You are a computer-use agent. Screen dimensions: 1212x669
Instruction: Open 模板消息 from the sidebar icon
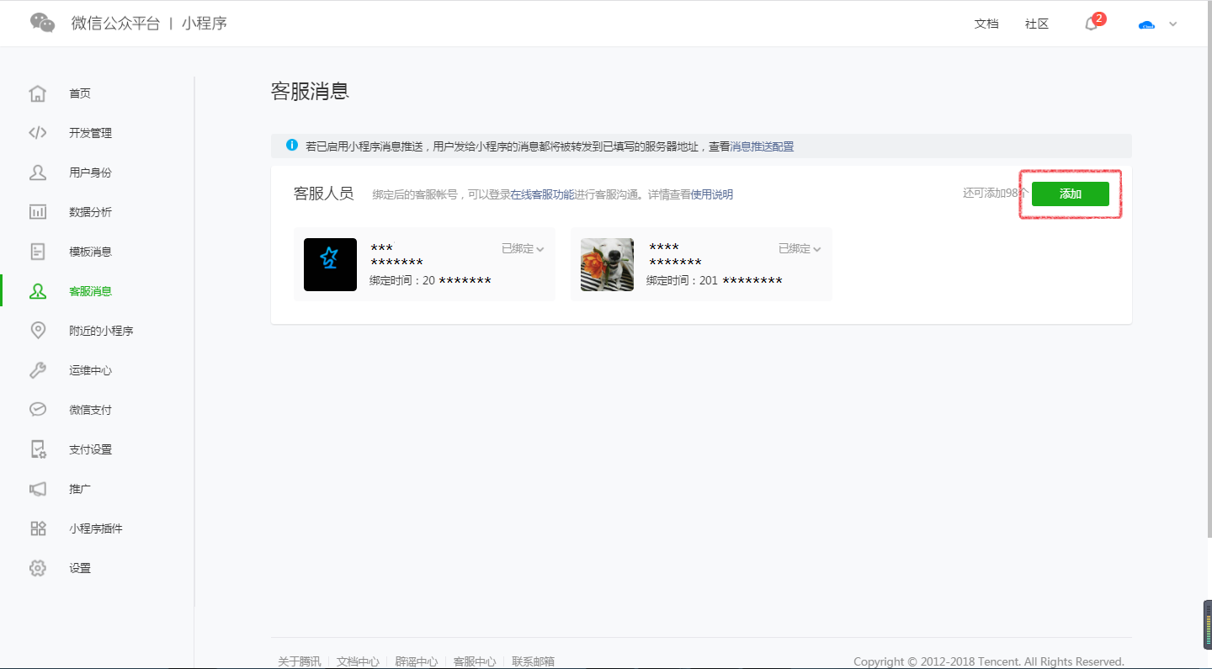click(x=38, y=251)
